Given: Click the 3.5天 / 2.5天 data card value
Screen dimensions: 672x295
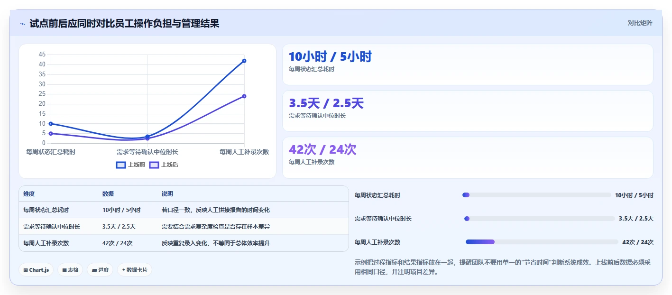Looking at the screenshot, I should pyautogui.click(x=326, y=103).
